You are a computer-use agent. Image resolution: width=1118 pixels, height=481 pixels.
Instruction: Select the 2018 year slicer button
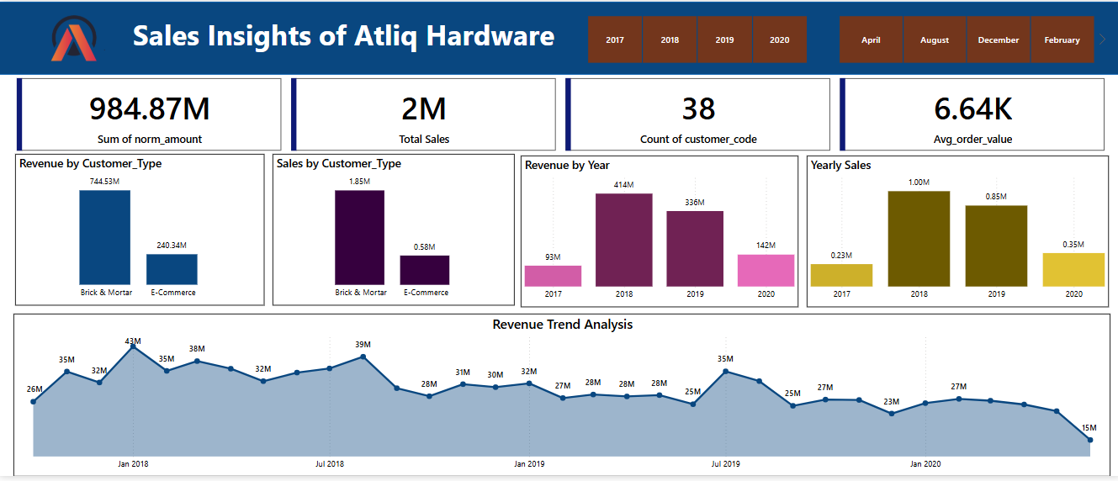(670, 40)
